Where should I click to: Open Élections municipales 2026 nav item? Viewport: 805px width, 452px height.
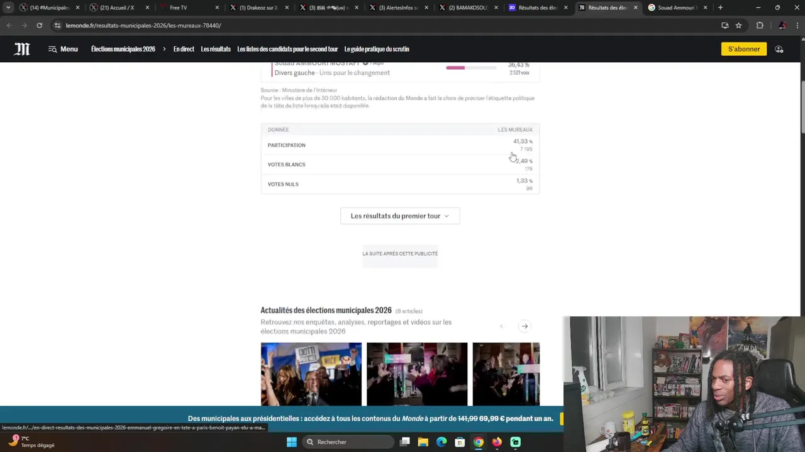[123, 49]
